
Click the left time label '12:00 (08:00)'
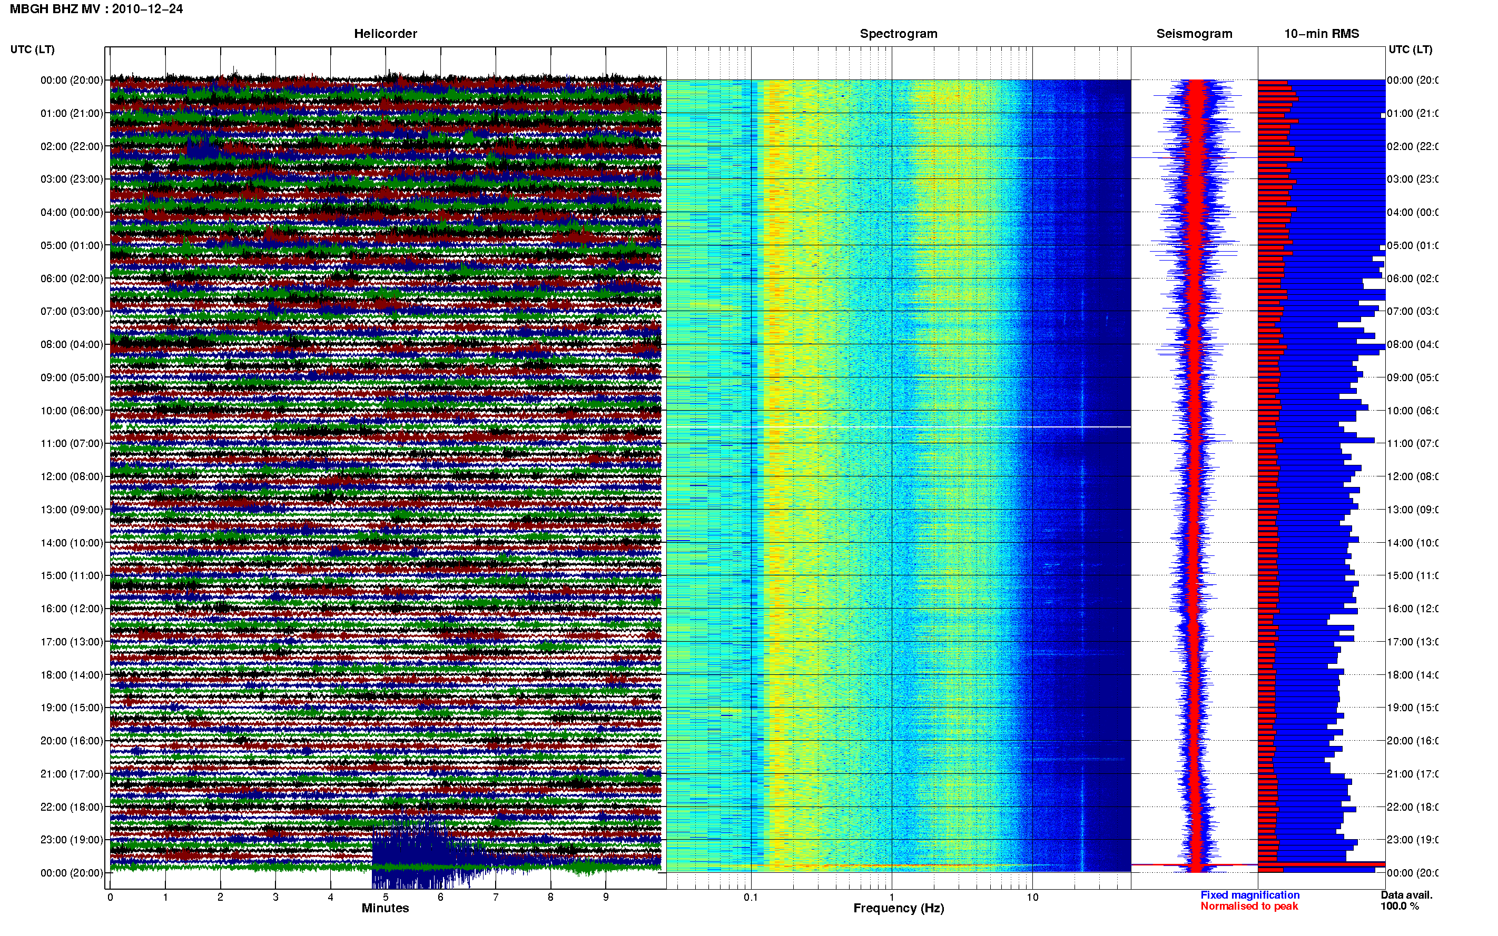pyautogui.click(x=72, y=476)
